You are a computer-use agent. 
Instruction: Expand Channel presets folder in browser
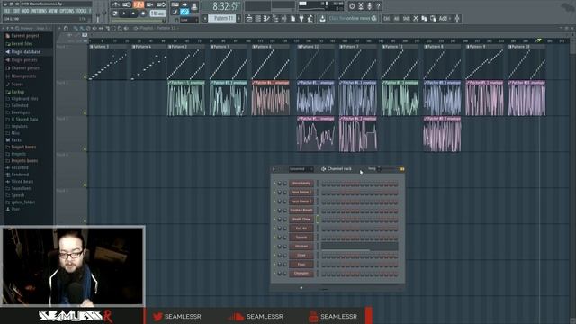click(x=26, y=68)
